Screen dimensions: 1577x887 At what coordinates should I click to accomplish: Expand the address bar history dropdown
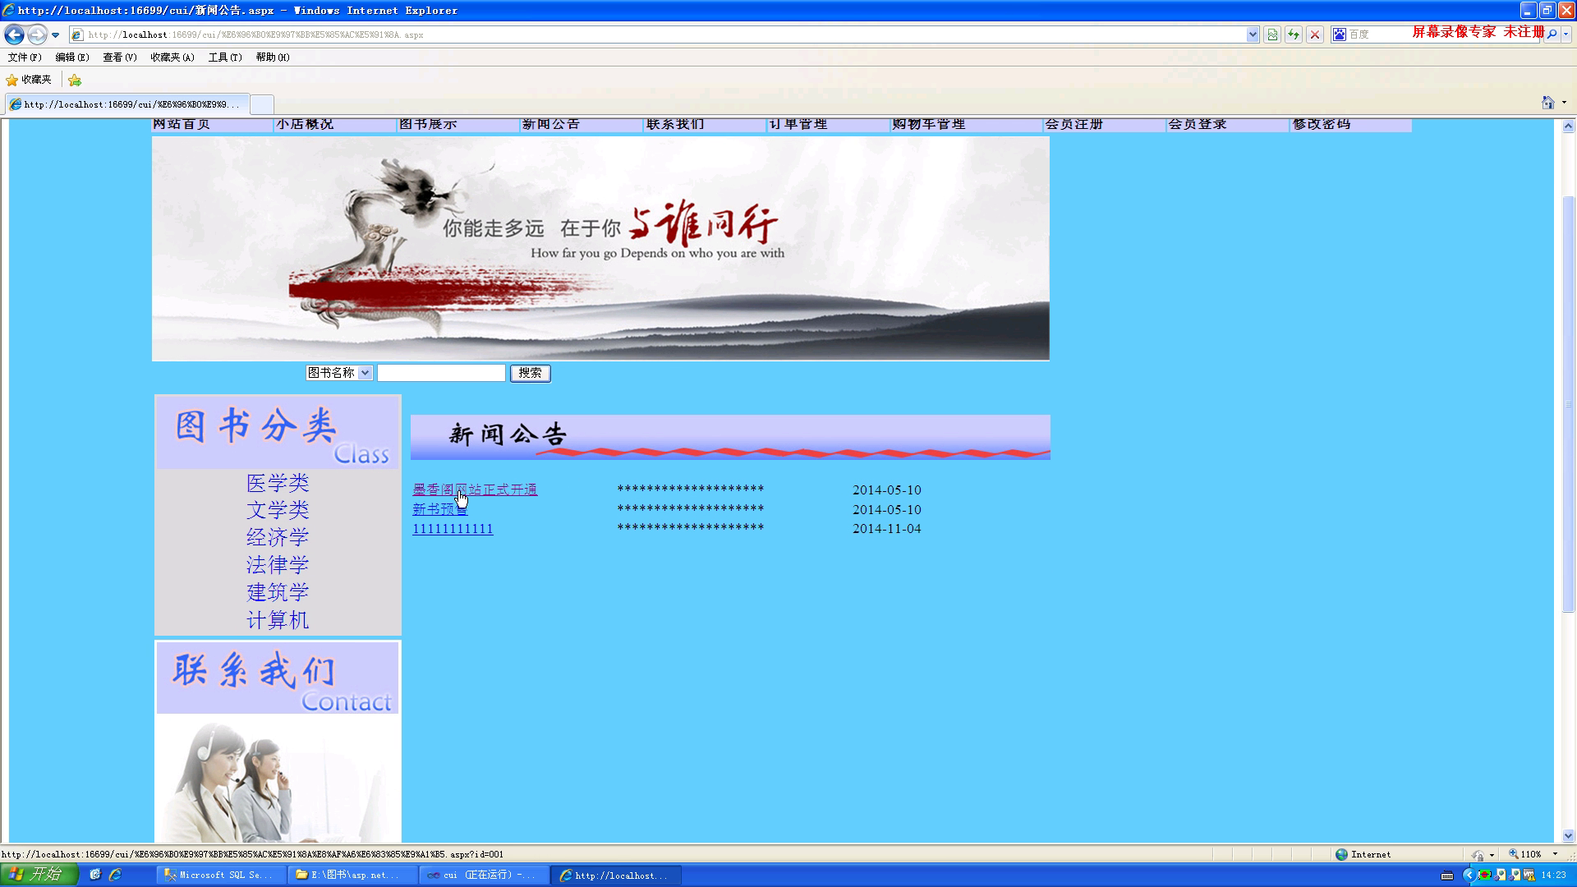click(1253, 34)
